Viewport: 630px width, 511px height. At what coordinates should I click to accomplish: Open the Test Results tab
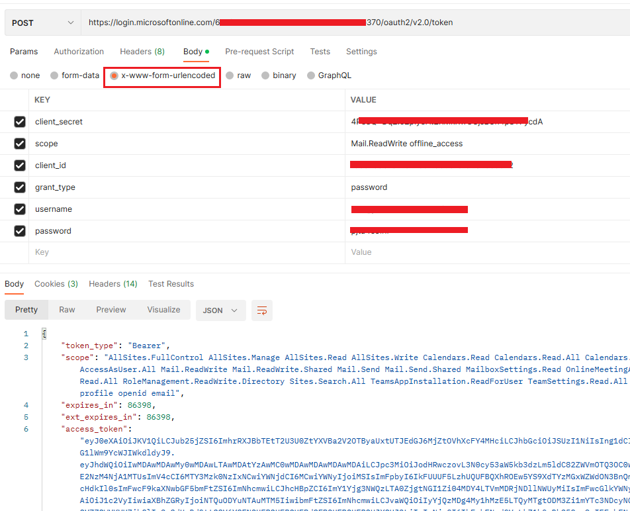pyautogui.click(x=171, y=283)
